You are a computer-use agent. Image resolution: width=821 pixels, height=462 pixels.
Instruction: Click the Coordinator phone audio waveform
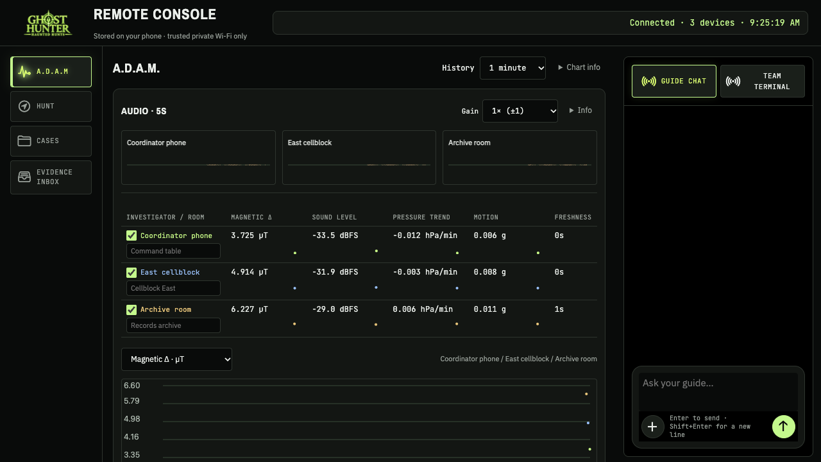coord(198,165)
